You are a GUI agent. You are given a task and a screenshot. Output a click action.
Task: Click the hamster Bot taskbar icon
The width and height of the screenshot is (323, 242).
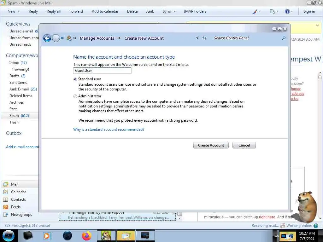point(106,236)
